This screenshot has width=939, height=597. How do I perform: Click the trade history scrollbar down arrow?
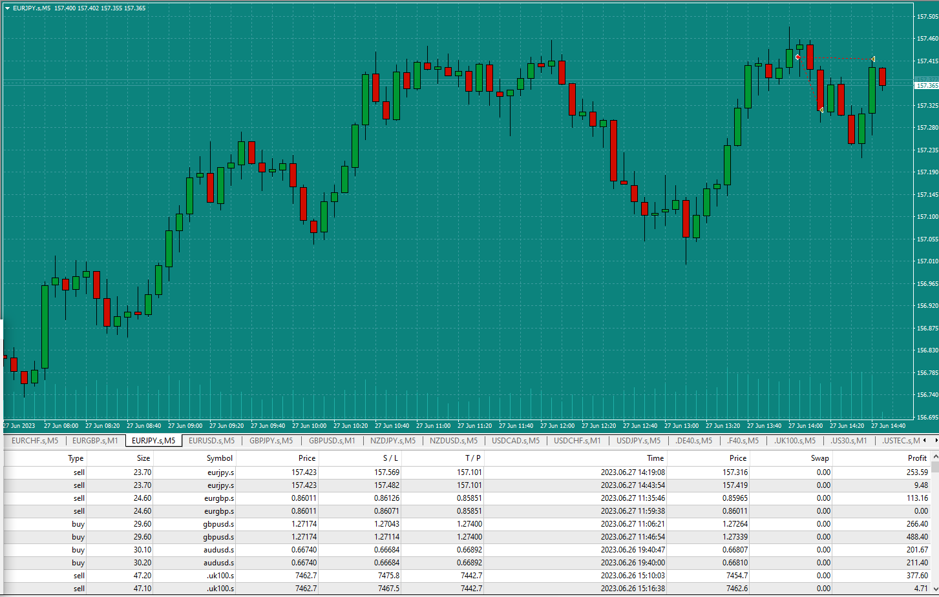click(934, 589)
